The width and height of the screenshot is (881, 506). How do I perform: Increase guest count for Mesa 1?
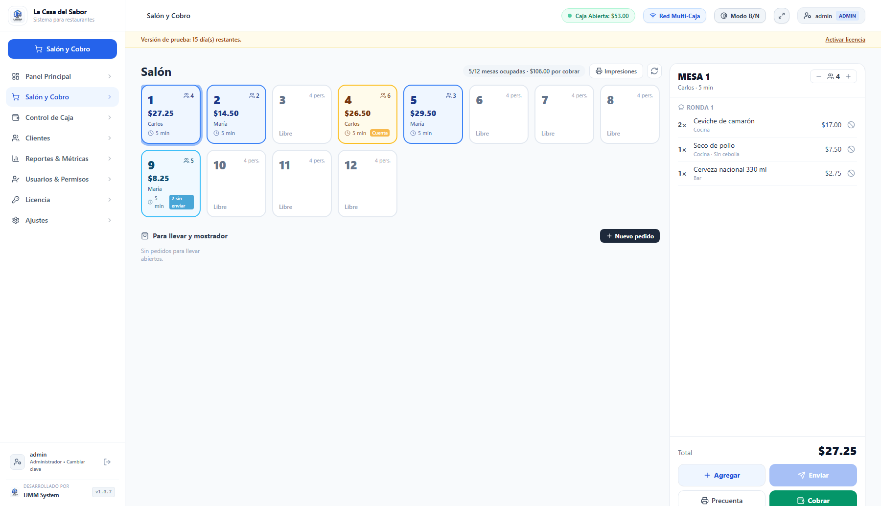click(x=848, y=76)
